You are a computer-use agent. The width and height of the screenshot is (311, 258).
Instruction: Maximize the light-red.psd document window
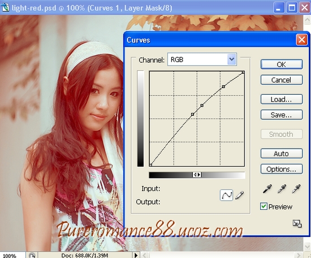pos(292,8)
